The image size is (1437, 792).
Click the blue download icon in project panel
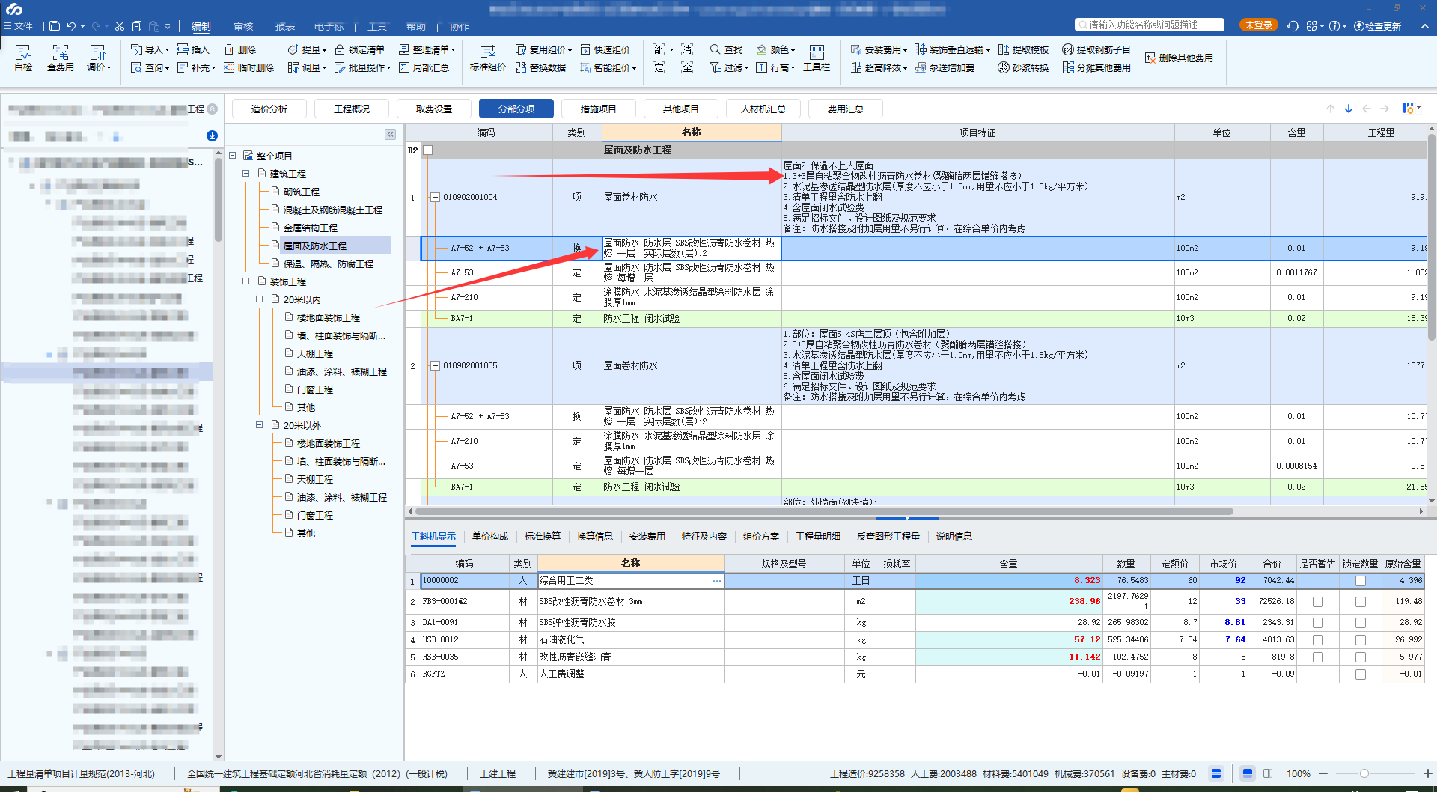coord(212,135)
